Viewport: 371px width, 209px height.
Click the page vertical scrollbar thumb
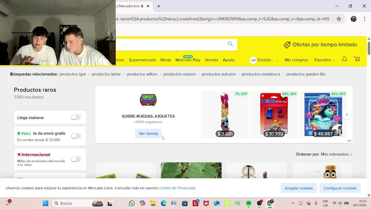369,48
